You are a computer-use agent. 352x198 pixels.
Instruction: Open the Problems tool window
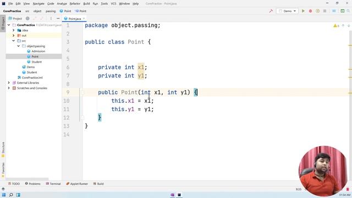pos(33,184)
